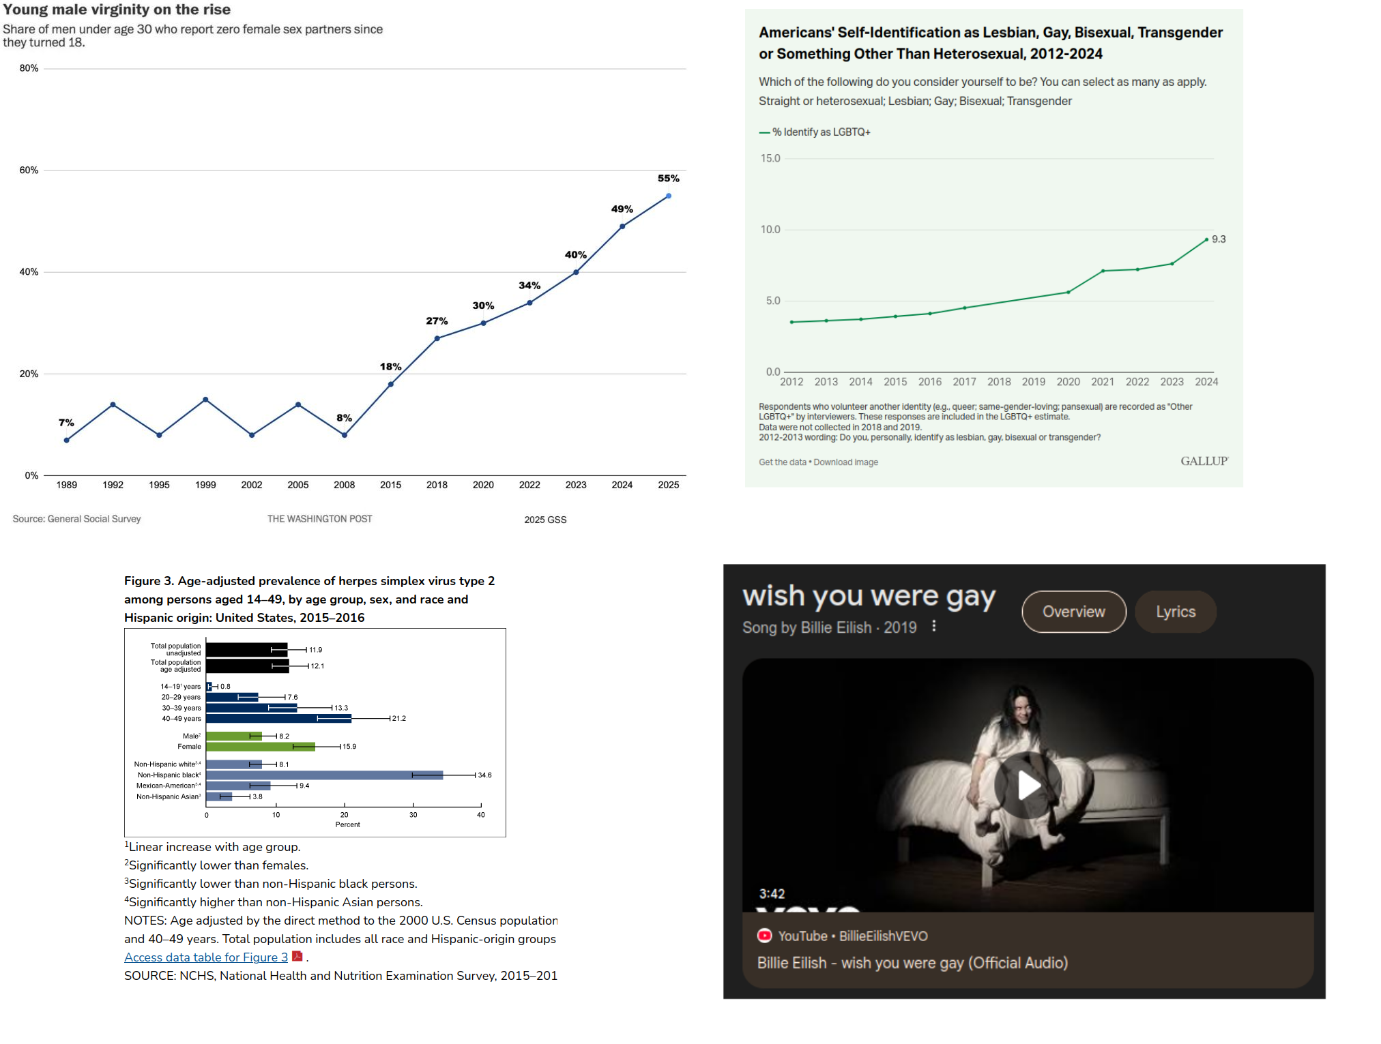Click the 8% label at 2008
Viewport: 1381px width, 1044px height.
pyautogui.click(x=345, y=418)
